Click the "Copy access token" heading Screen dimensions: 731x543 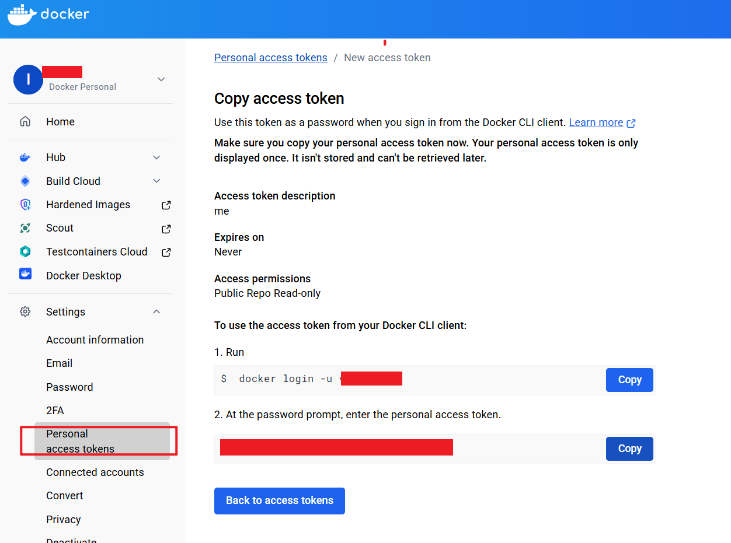click(x=279, y=99)
